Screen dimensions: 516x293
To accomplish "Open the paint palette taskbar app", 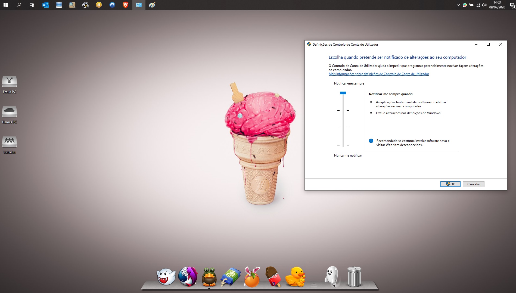I will (x=152, y=5).
